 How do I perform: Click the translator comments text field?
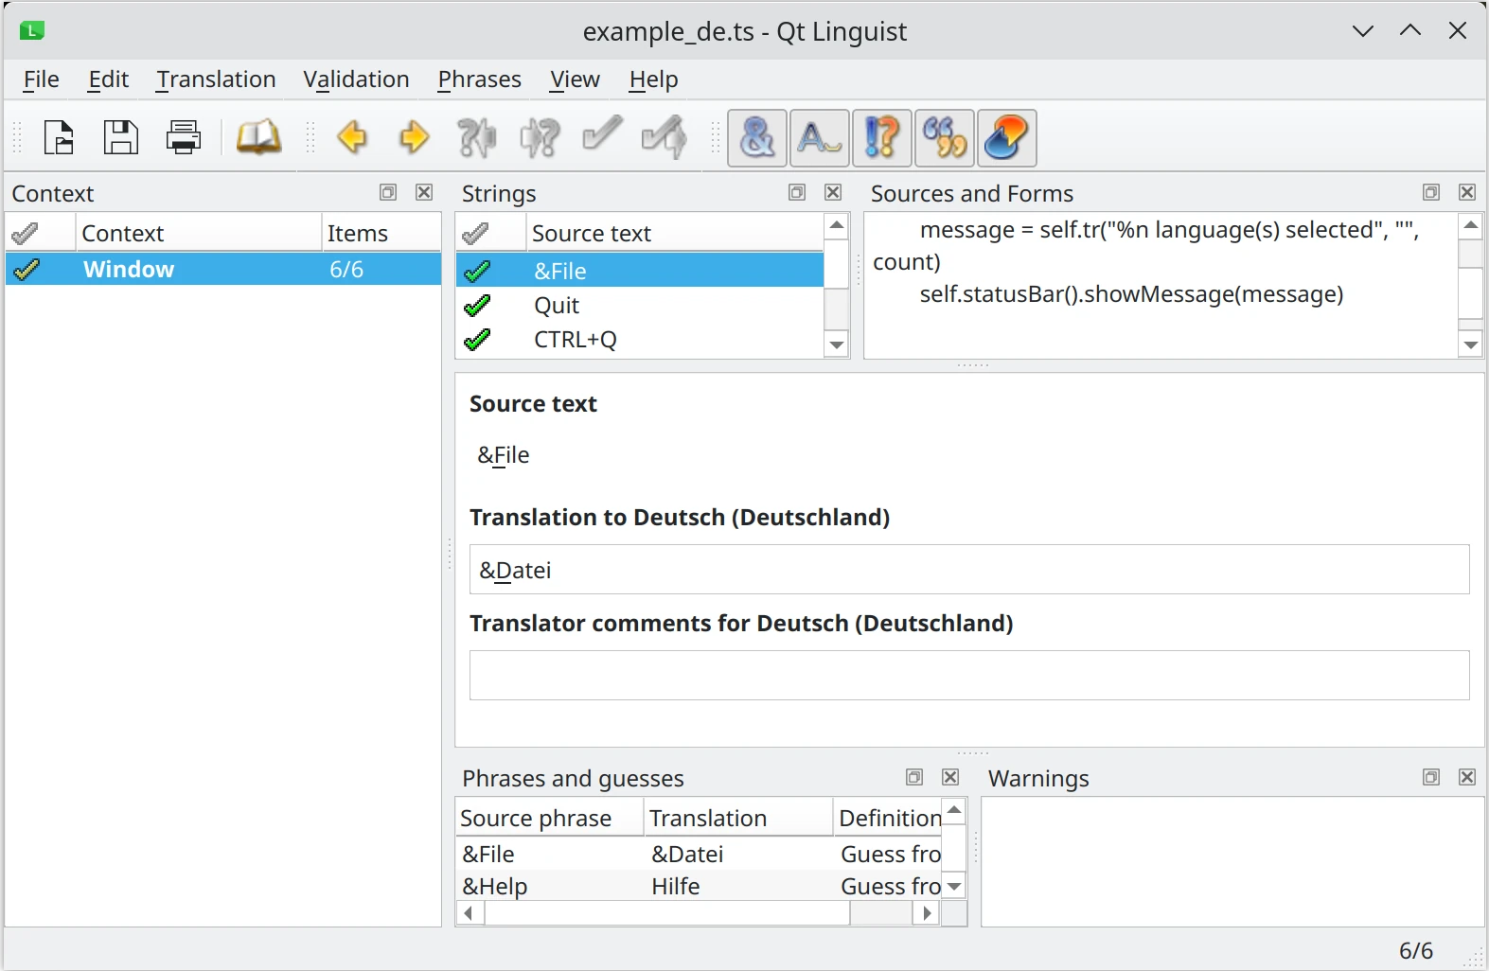tap(968, 675)
